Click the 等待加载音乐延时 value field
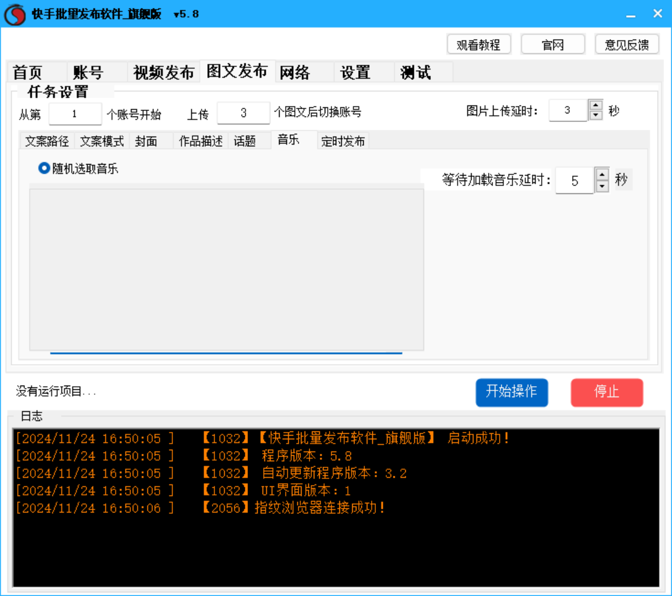 (575, 181)
